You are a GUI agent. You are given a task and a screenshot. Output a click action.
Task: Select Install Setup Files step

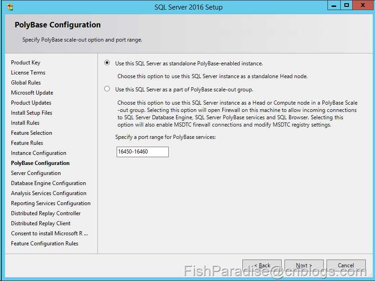tap(32, 113)
